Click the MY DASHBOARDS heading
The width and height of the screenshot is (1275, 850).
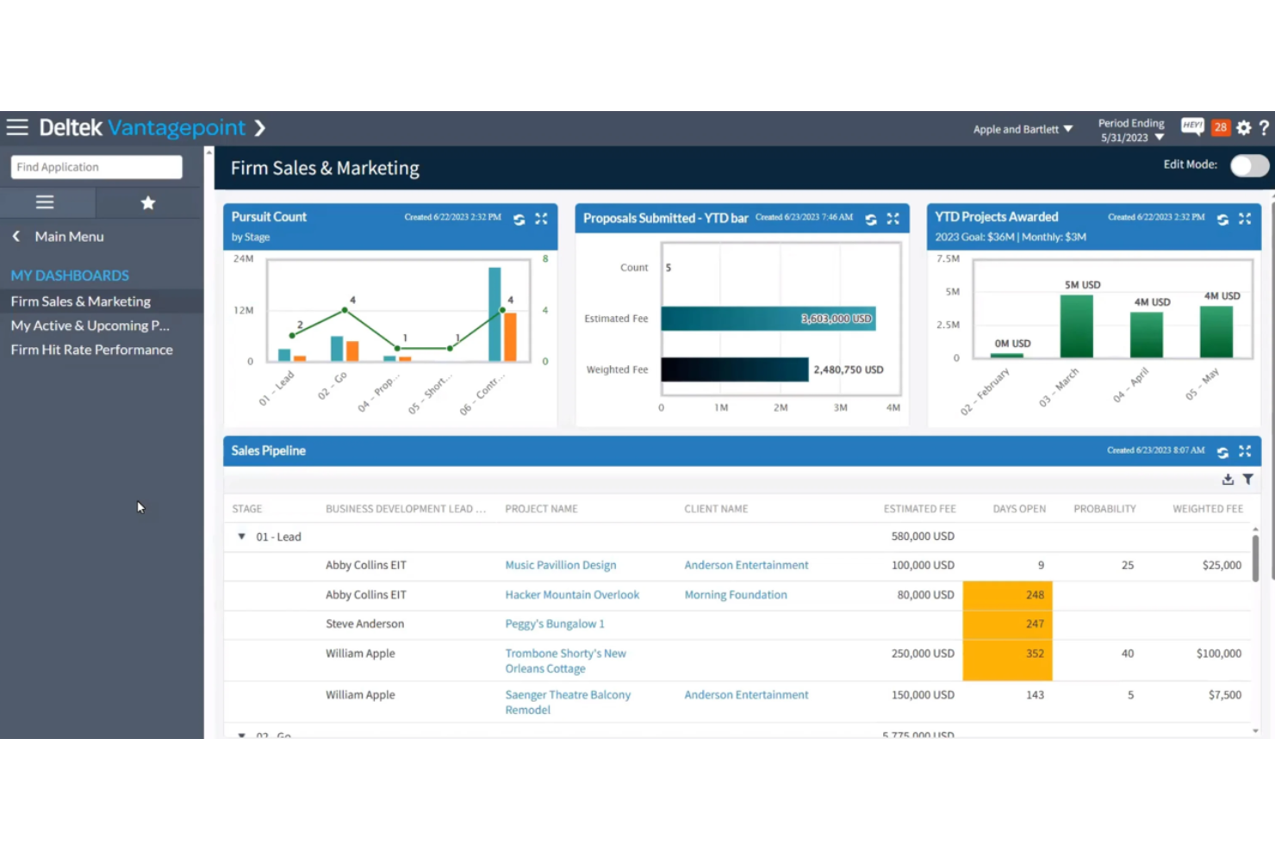[70, 276]
